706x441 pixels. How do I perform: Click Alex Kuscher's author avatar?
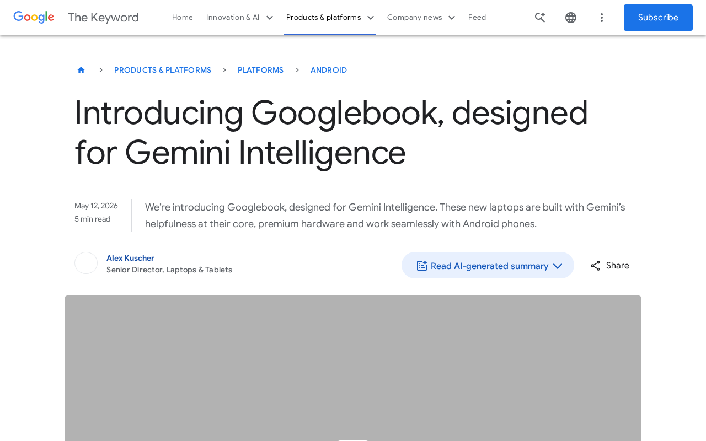86,263
